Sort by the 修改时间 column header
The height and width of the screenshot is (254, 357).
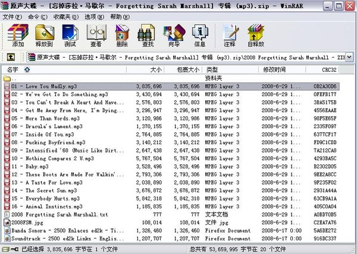tap(282, 69)
